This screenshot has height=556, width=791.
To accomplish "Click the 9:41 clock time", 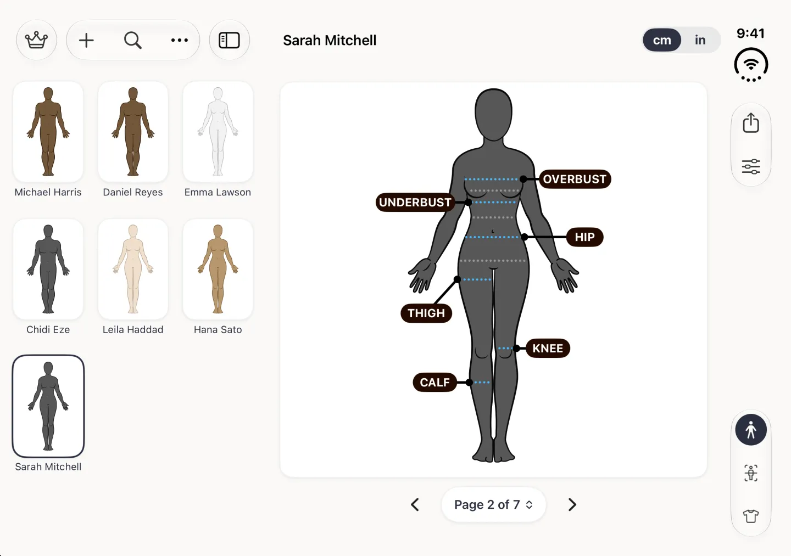I will point(750,33).
